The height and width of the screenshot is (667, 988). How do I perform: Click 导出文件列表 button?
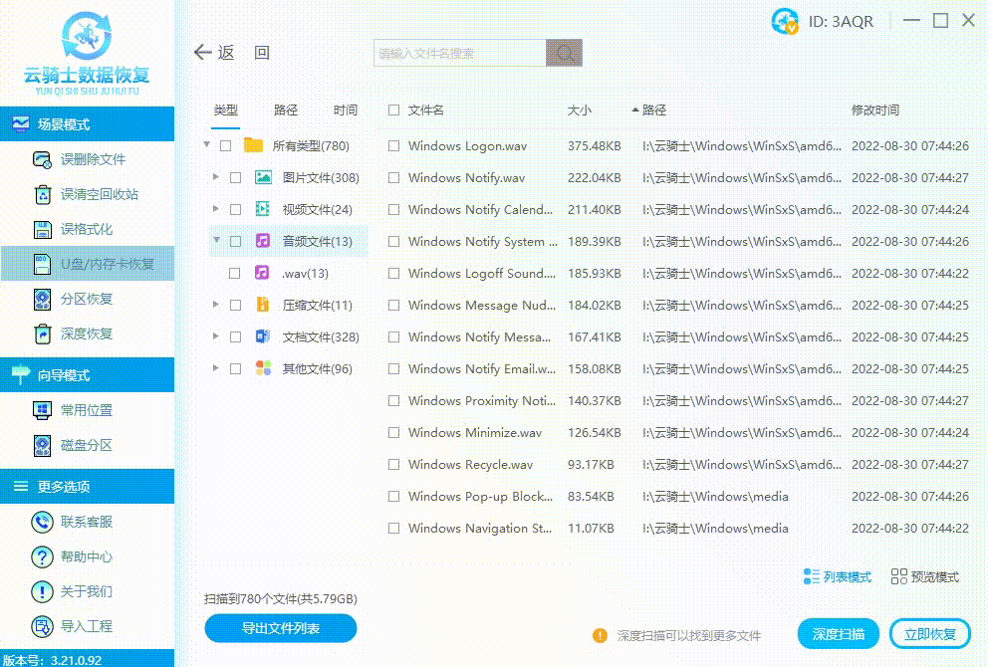281,628
